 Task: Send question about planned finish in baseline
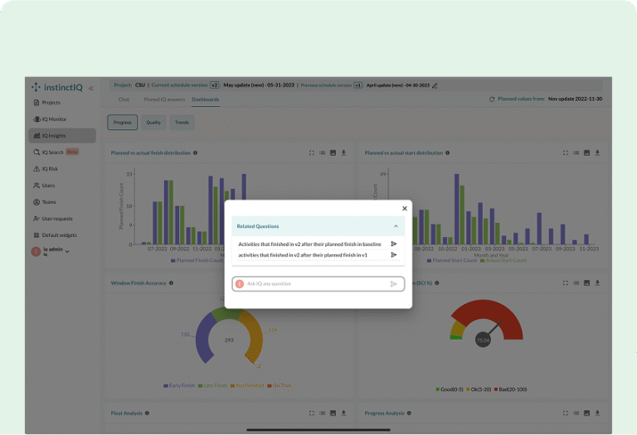(394, 244)
